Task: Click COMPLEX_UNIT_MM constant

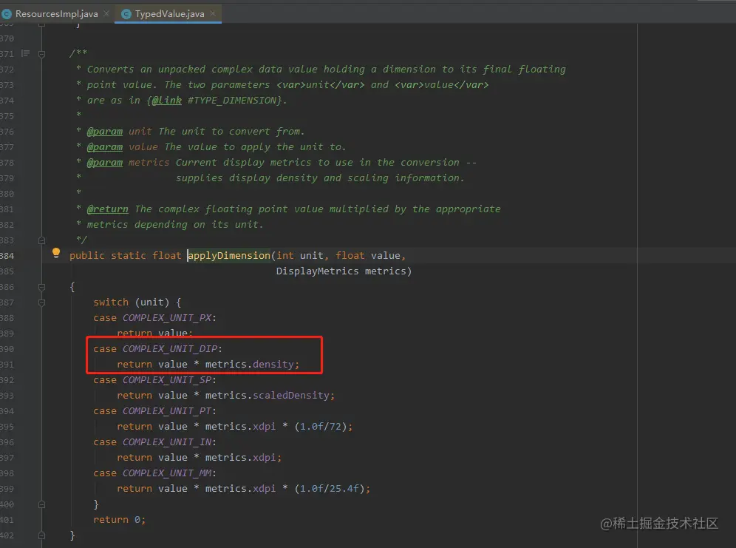Action: tap(167, 473)
